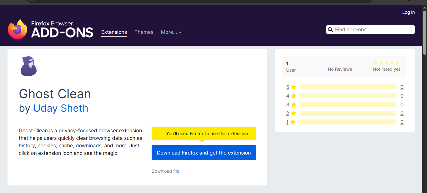Click the 3-star rating bar
Screen dimensions: 427x193
[x=348, y=104]
